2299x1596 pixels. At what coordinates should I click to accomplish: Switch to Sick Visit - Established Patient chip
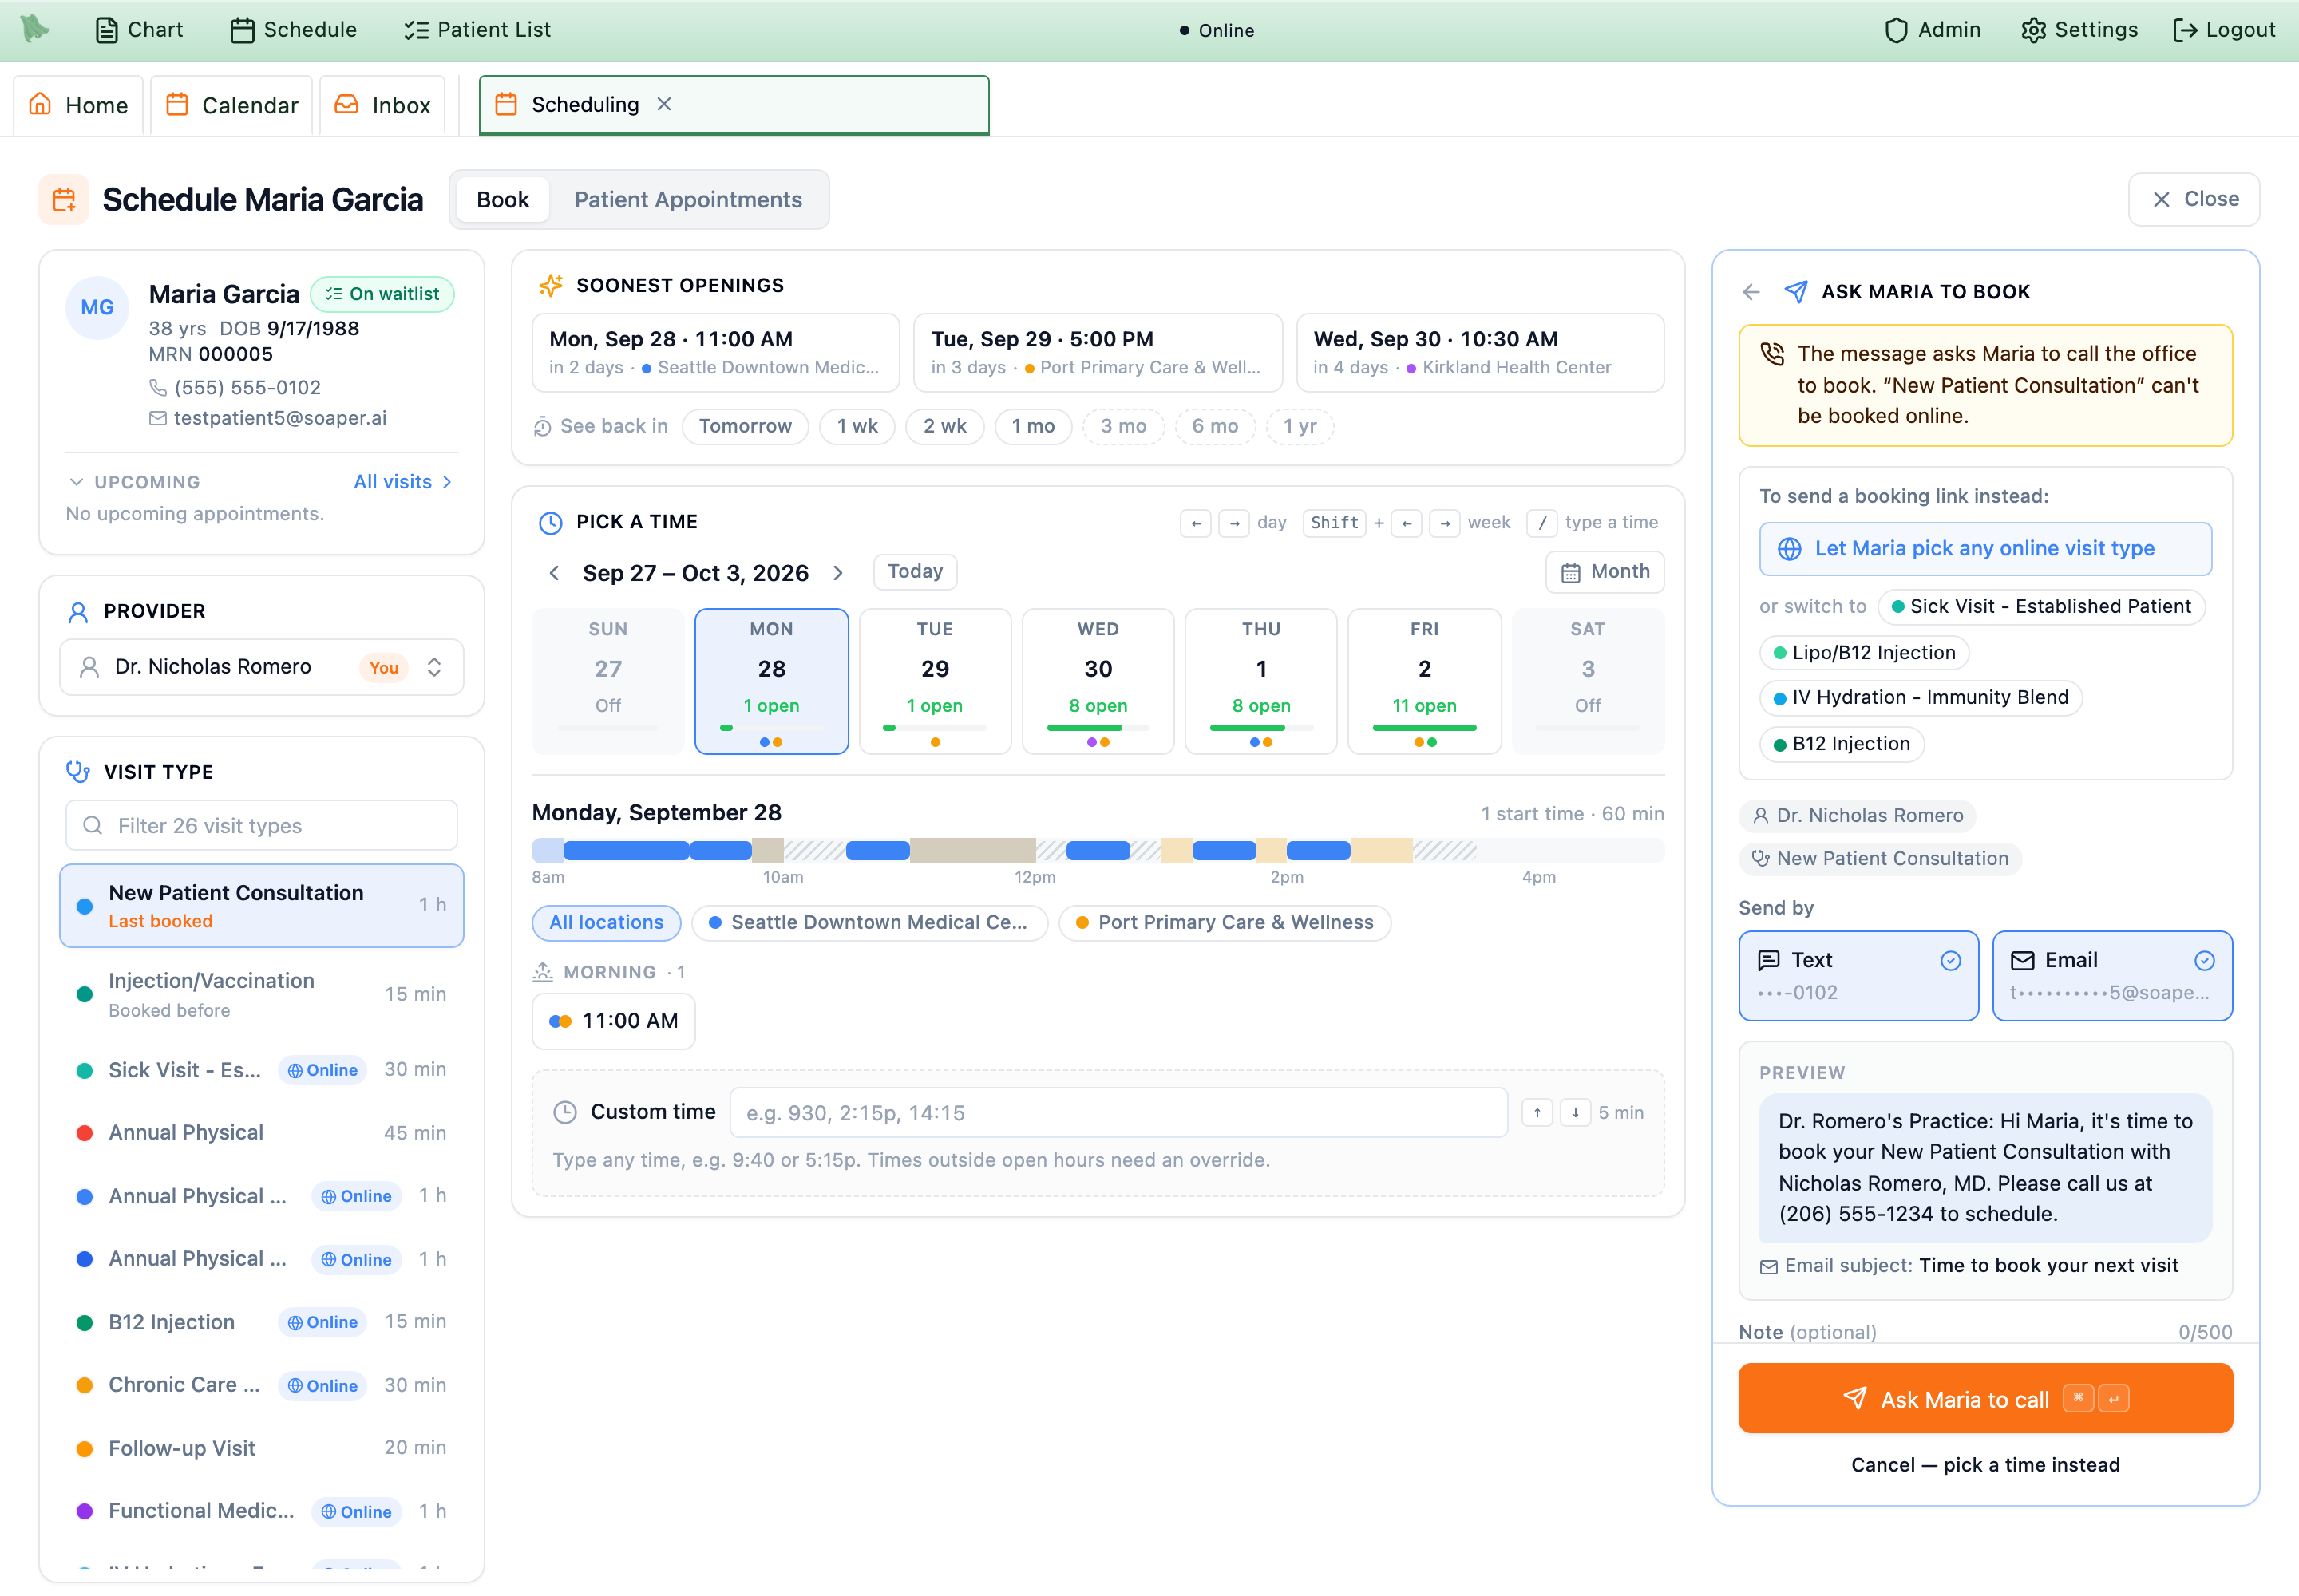click(2041, 607)
